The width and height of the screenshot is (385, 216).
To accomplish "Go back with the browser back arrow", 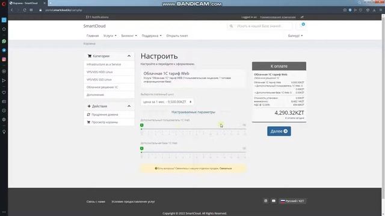I will [12, 10].
